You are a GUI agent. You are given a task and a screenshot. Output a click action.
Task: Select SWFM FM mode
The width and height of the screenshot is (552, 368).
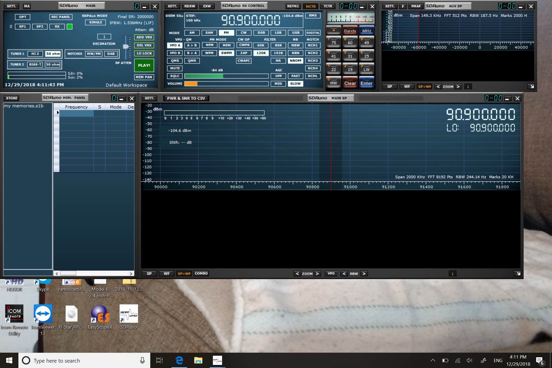pos(226,53)
